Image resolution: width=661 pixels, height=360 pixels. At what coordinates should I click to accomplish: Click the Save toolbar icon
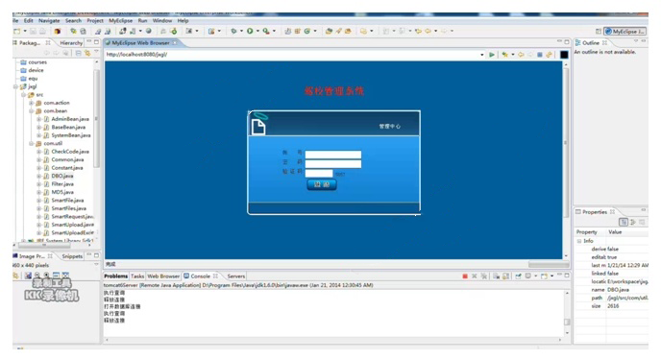tap(34, 31)
